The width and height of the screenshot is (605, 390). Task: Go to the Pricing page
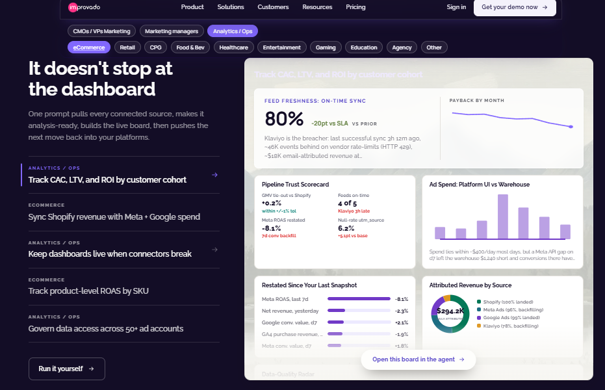355,7
